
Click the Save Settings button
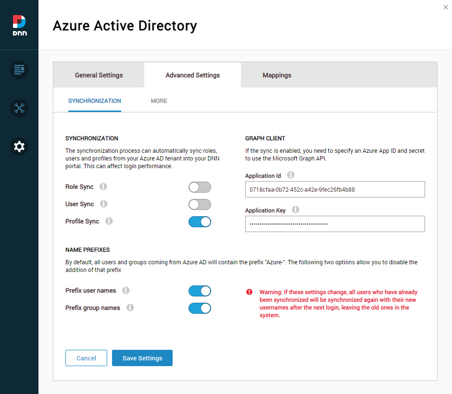pos(142,358)
